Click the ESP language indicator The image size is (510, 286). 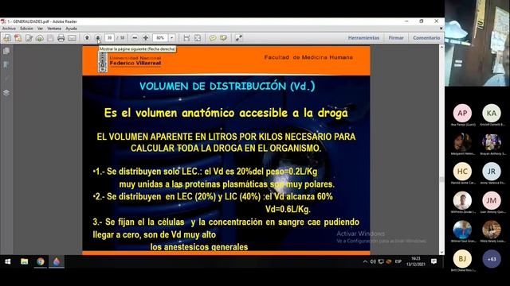click(x=398, y=261)
